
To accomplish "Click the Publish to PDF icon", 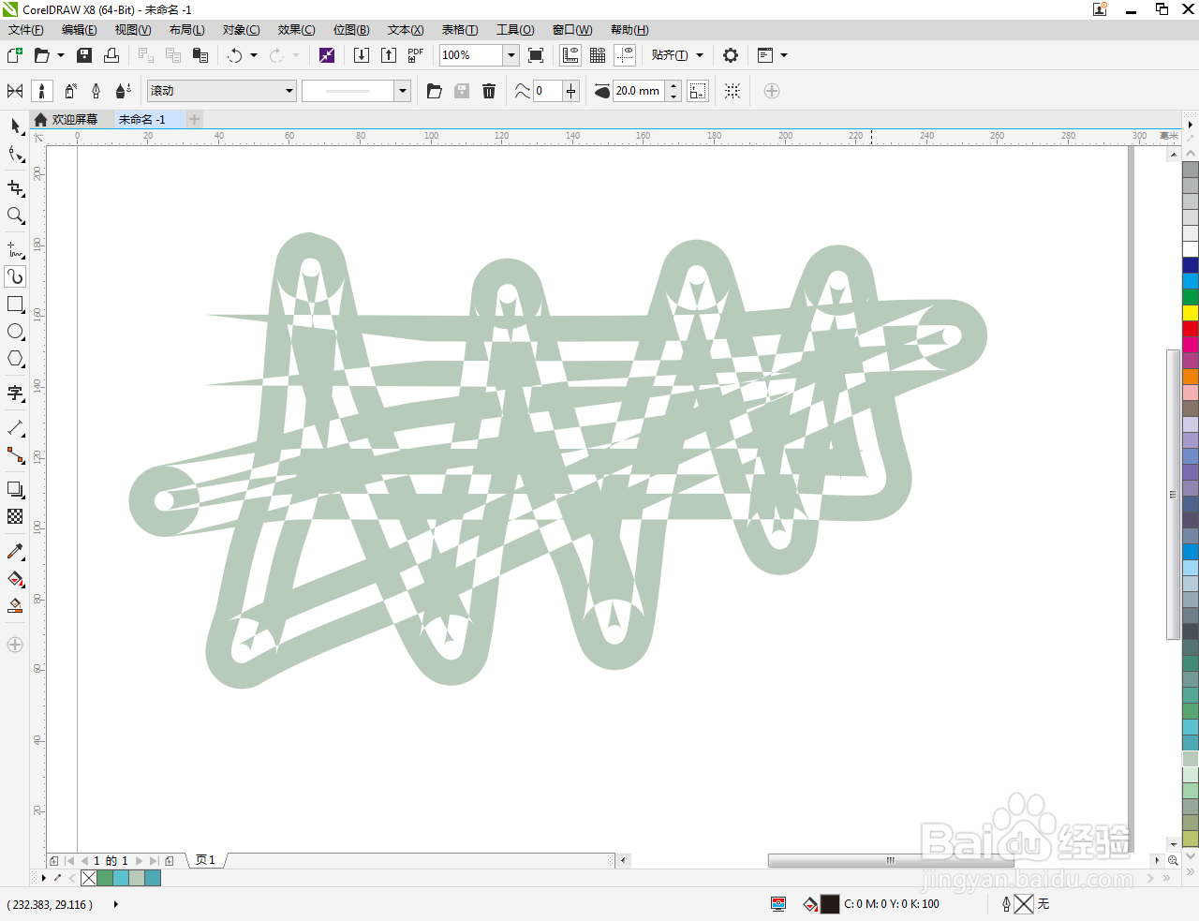I will (x=416, y=55).
